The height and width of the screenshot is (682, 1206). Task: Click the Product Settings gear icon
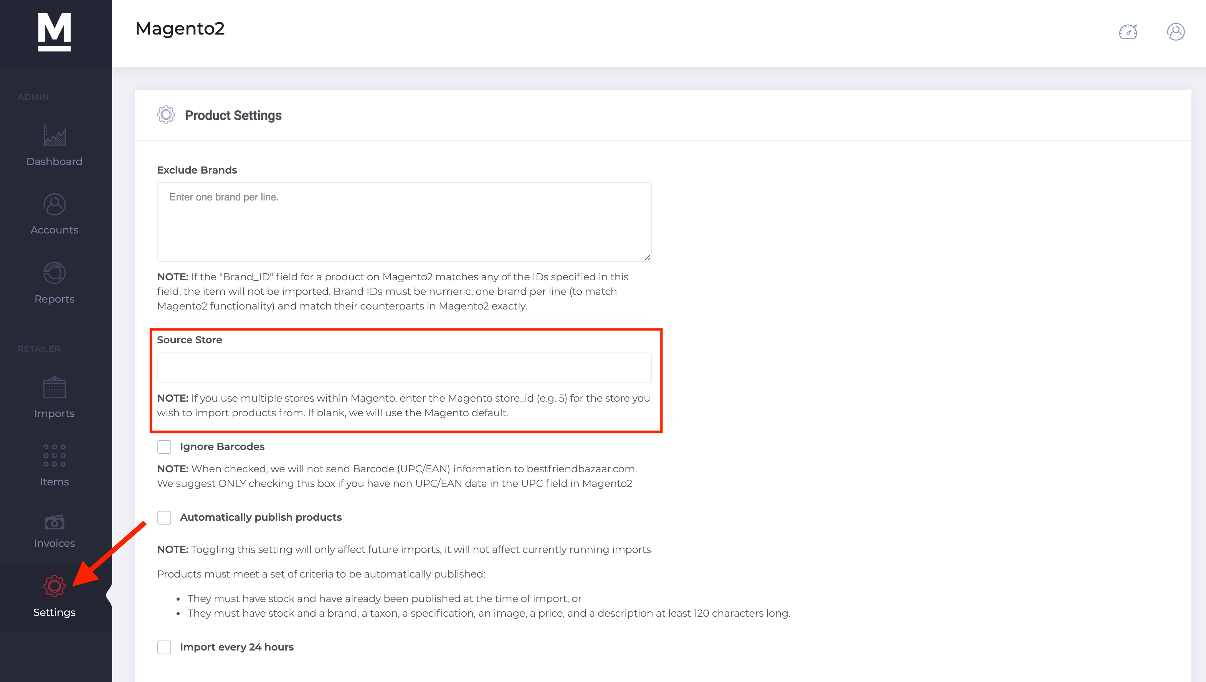coord(166,115)
